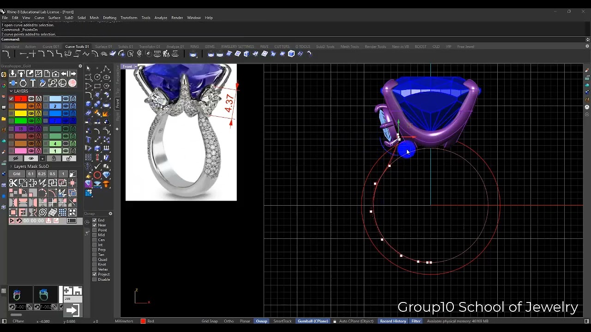Toggle the Near osnap checkbox
591x332 pixels.
[95, 225]
